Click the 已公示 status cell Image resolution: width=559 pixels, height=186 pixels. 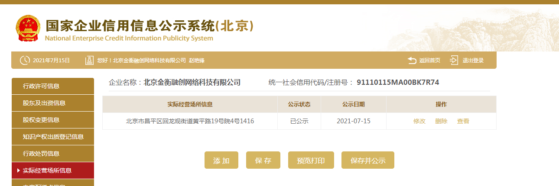299,121
